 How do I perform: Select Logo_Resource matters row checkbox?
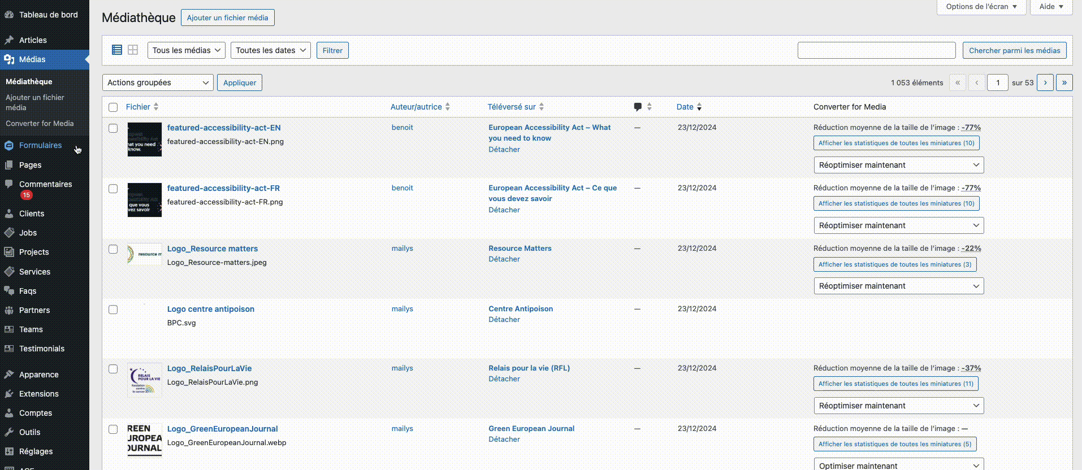point(113,249)
